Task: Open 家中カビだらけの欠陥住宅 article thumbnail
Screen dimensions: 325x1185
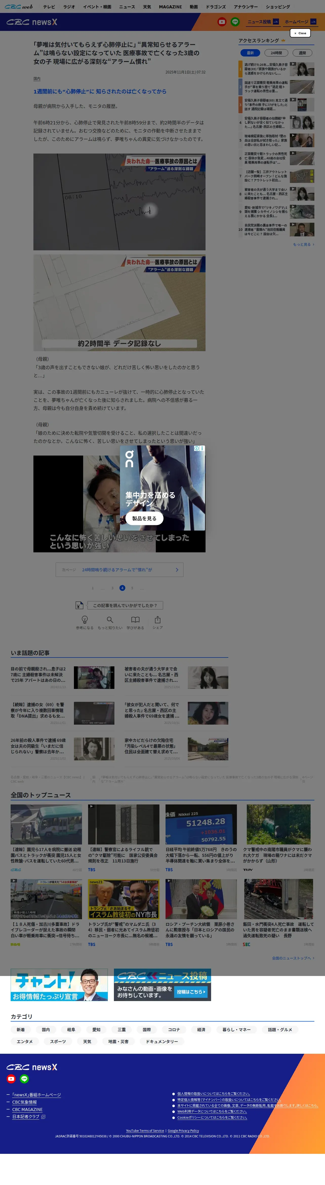Action: [208, 749]
